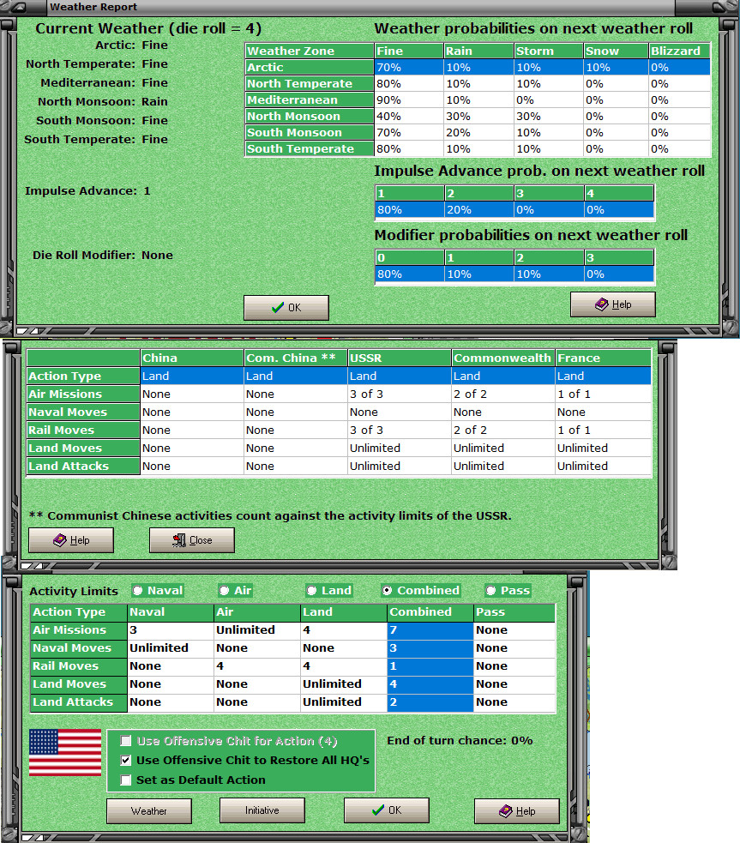Viewport: 740px width, 843px height.
Task: Click the Mediterranean Fine 90% cell
Action: pyautogui.click(x=409, y=100)
